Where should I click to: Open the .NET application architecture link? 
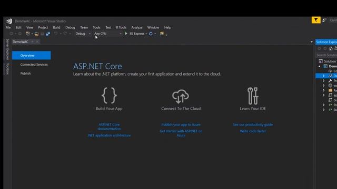pyautogui.click(x=109, y=135)
